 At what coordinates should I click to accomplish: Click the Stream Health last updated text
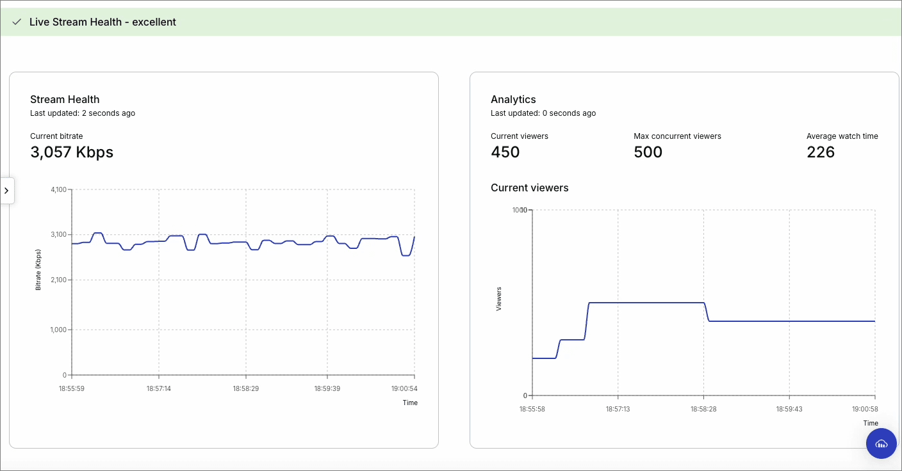83,113
